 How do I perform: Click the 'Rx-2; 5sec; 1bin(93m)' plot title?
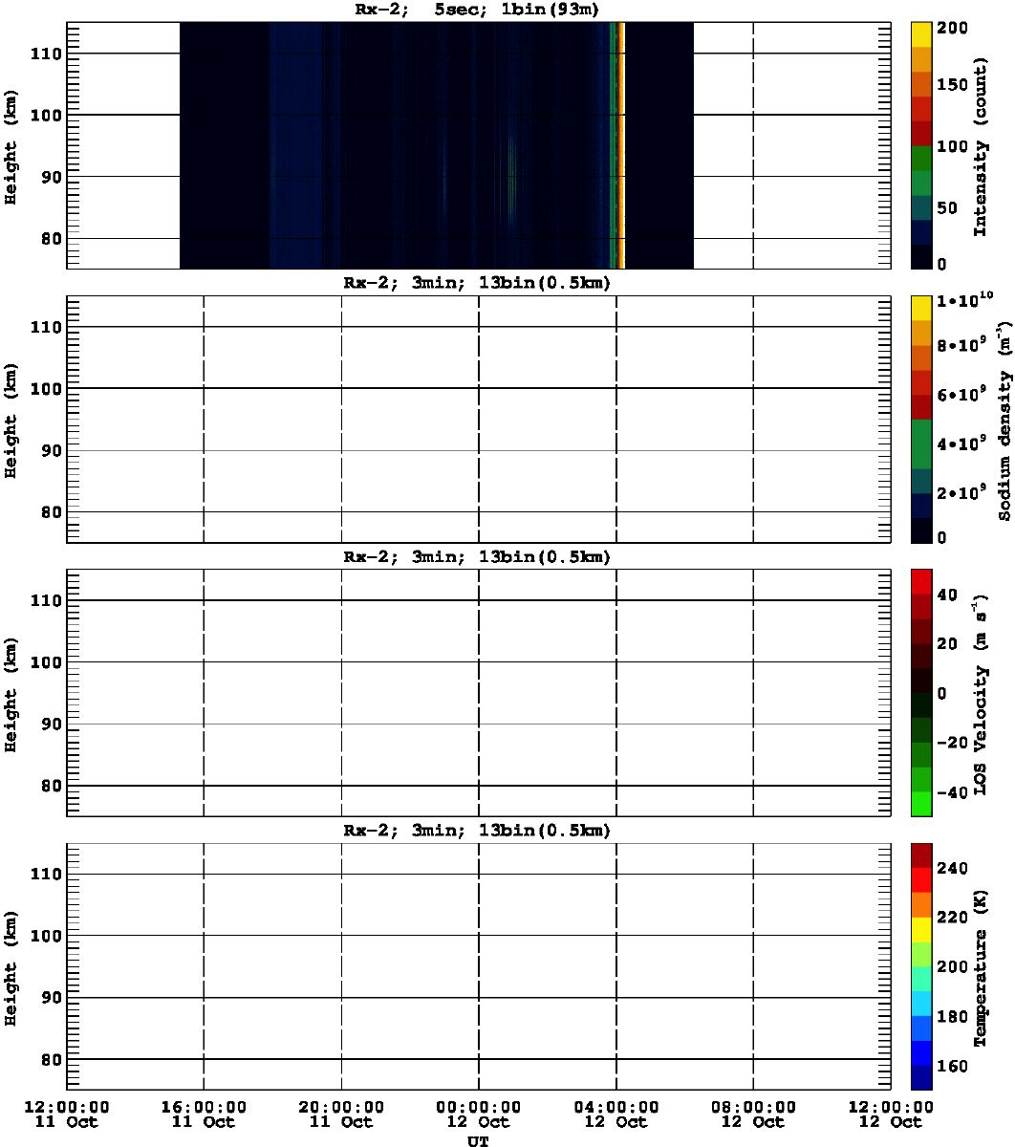(x=477, y=11)
